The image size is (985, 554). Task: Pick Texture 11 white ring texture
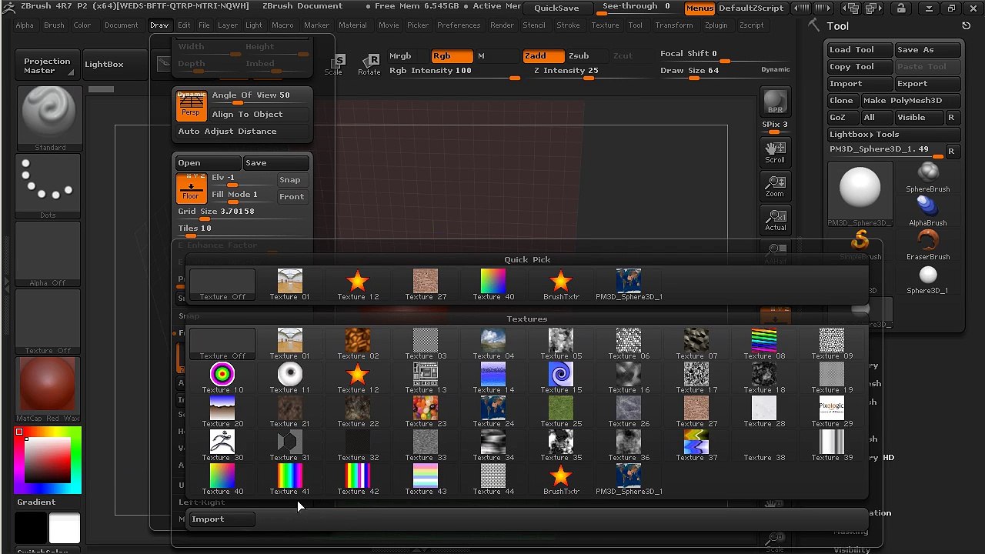coord(290,378)
